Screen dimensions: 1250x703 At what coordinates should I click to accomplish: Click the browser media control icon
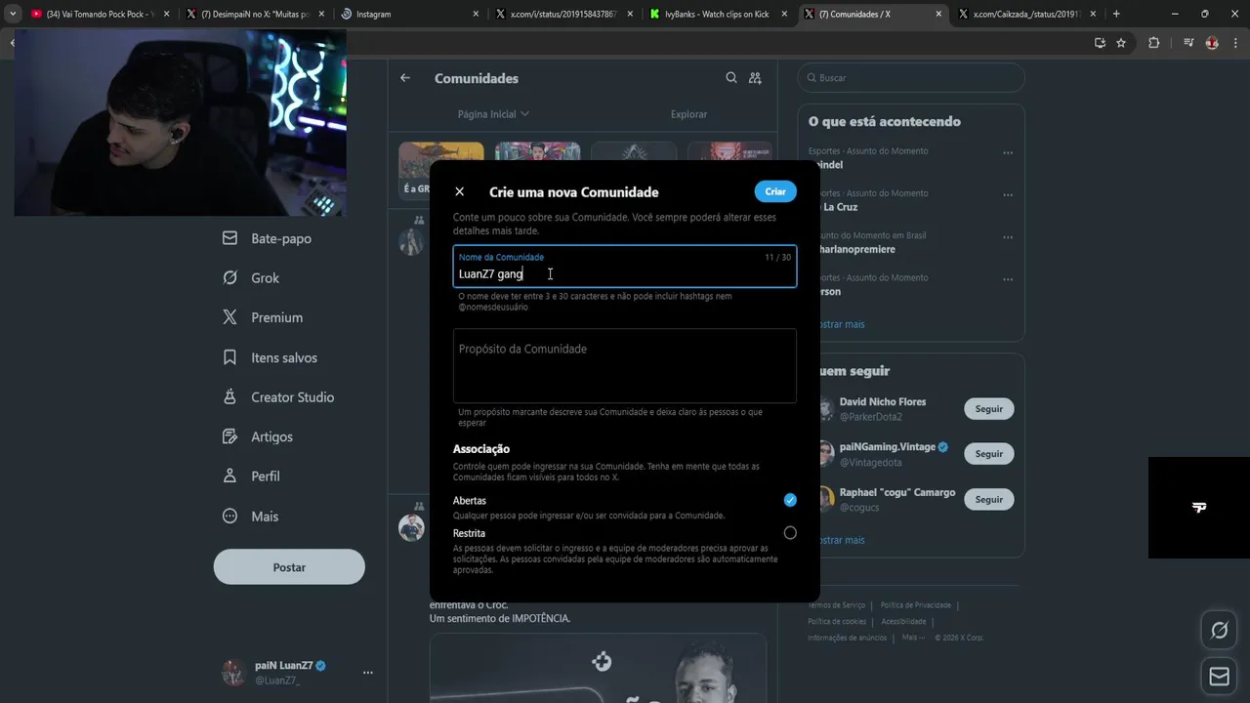click(x=1188, y=43)
